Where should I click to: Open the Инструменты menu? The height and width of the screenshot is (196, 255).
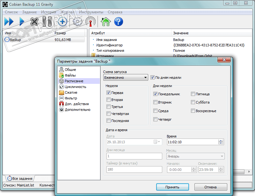coord(91,12)
